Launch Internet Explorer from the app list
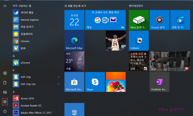193x116 pixels. [36, 20]
